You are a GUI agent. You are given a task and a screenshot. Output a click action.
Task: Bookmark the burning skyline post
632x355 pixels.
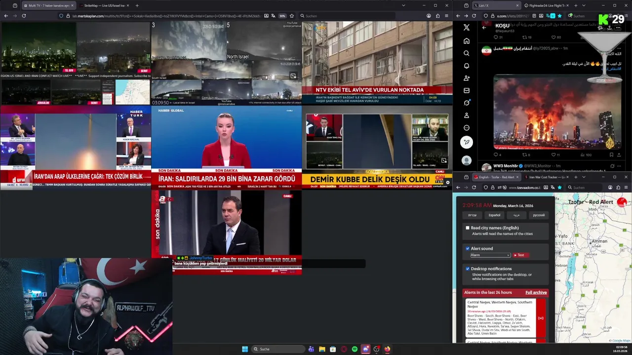[612, 155]
